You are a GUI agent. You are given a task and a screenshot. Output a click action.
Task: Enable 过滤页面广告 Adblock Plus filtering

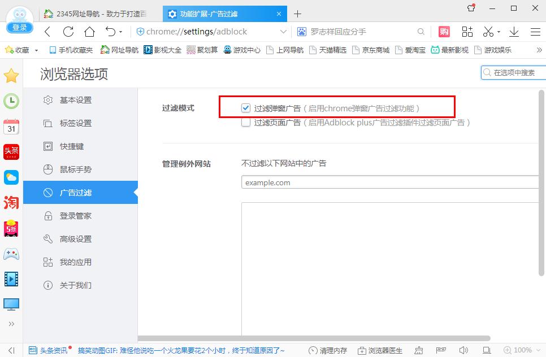246,122
